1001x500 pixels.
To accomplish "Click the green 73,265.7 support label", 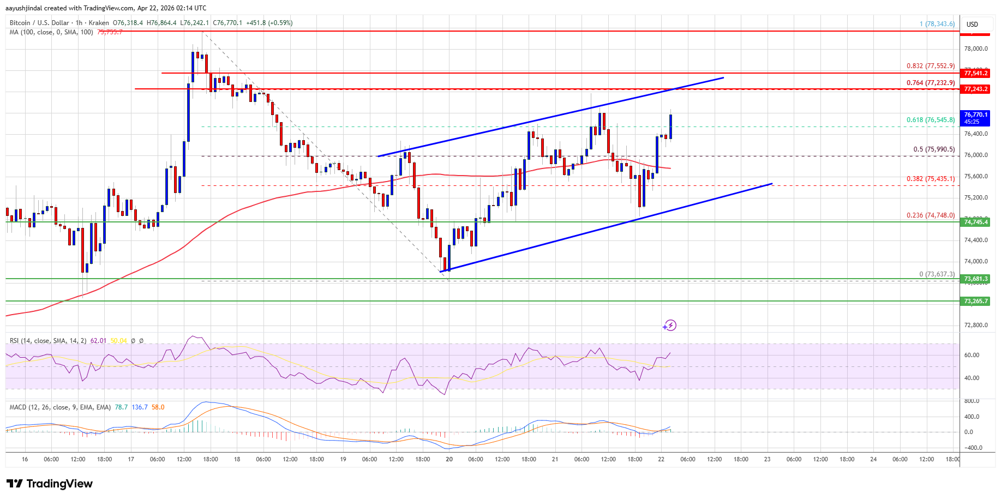I will point(975,301).
